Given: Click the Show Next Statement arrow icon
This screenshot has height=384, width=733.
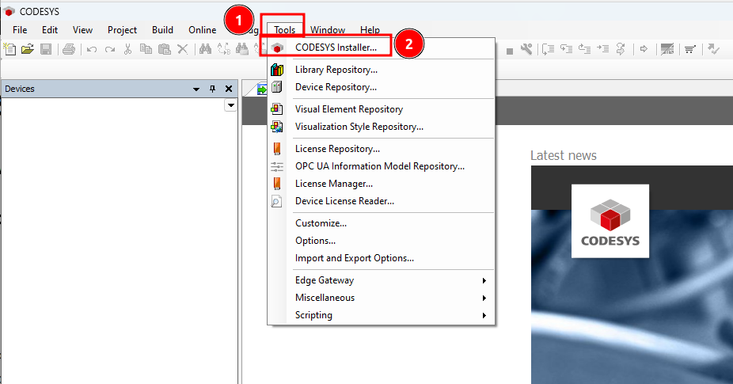Looking at the screenshot, I should (644, 48).
